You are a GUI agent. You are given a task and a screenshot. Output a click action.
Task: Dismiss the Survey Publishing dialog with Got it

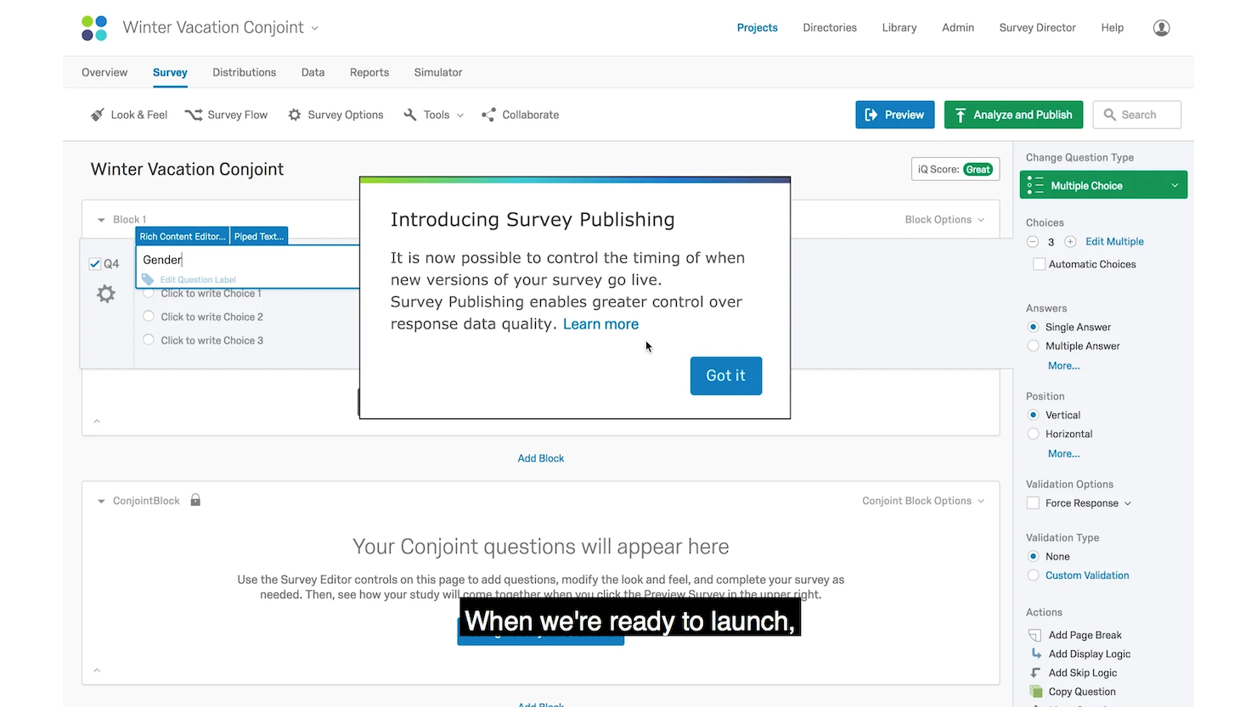point(725,375)
